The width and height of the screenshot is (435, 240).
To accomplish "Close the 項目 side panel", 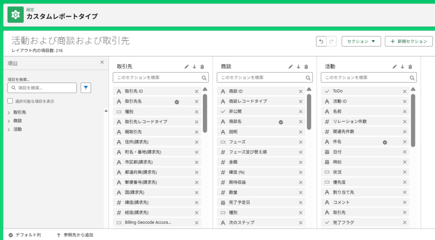I will tap(102, 62).
